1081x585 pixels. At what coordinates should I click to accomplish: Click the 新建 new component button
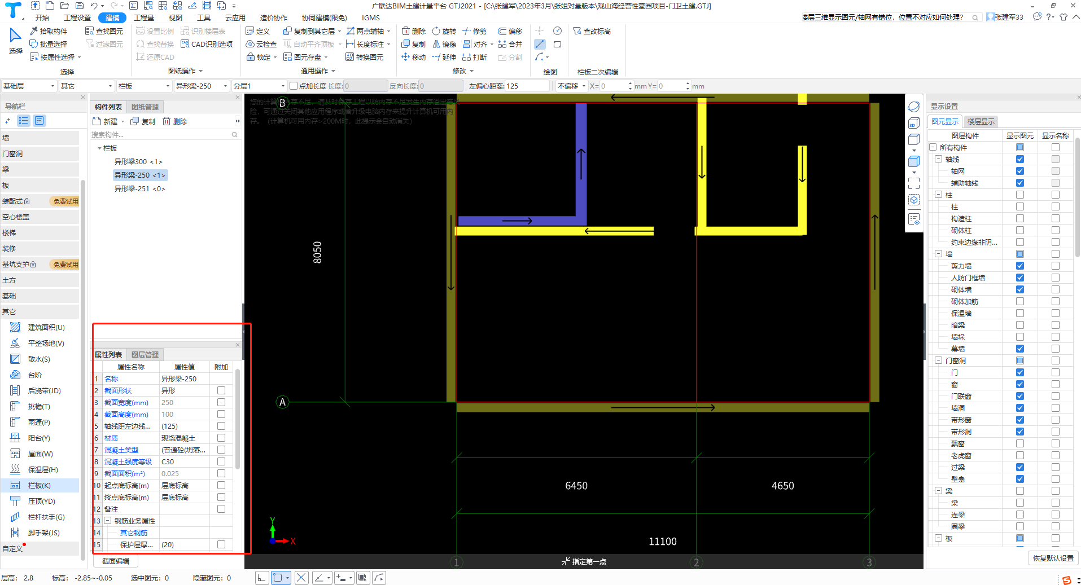(106, 121)
